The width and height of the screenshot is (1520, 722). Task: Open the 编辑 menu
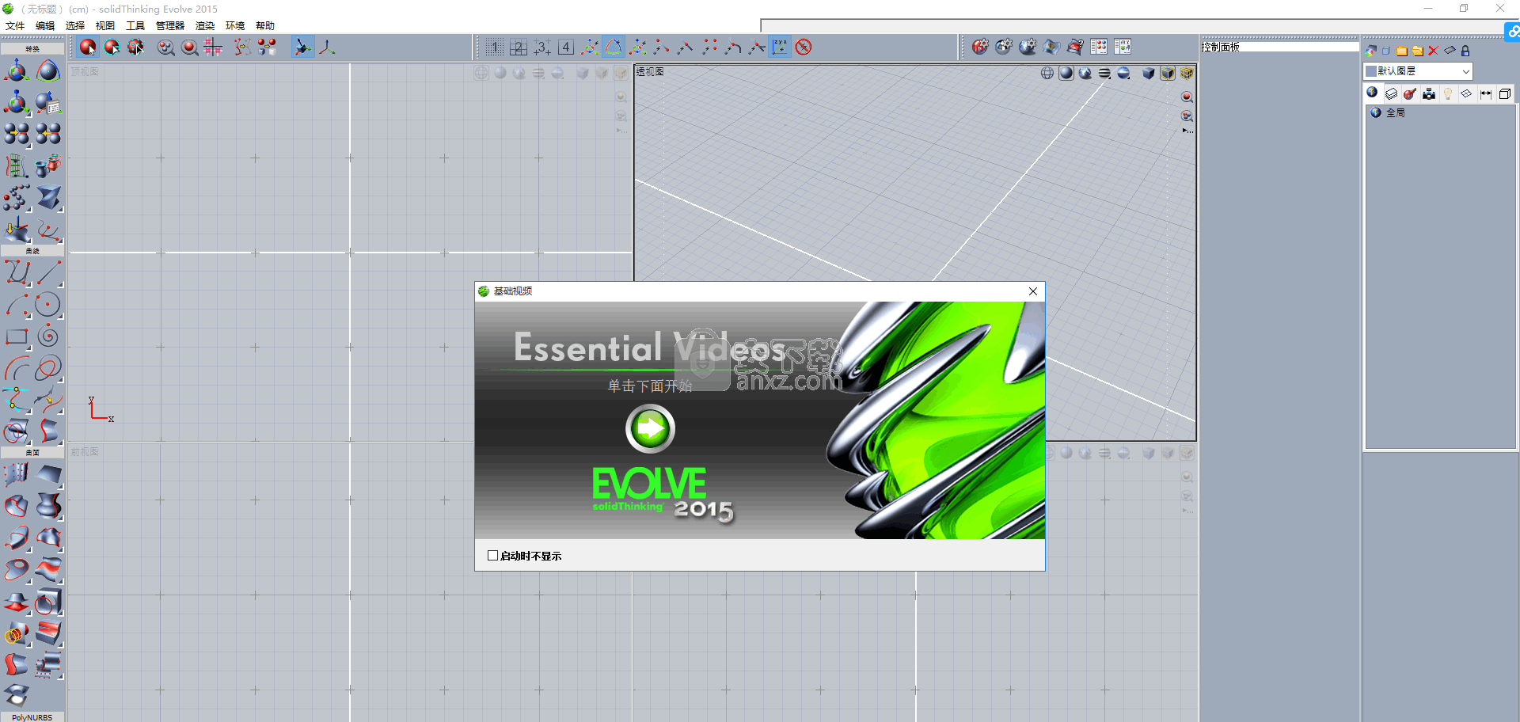[45, 25]
